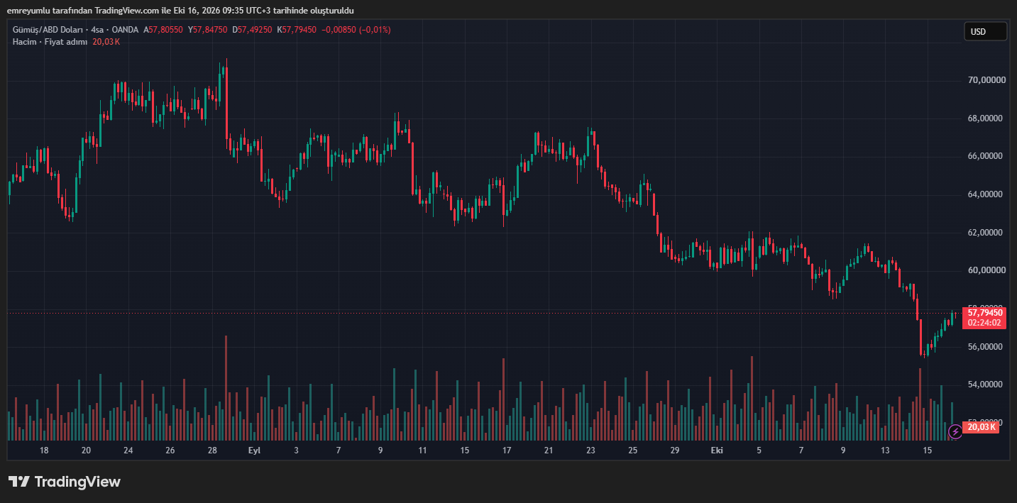
Task: Click the tallest red volume bar
Action: (226, 388)
